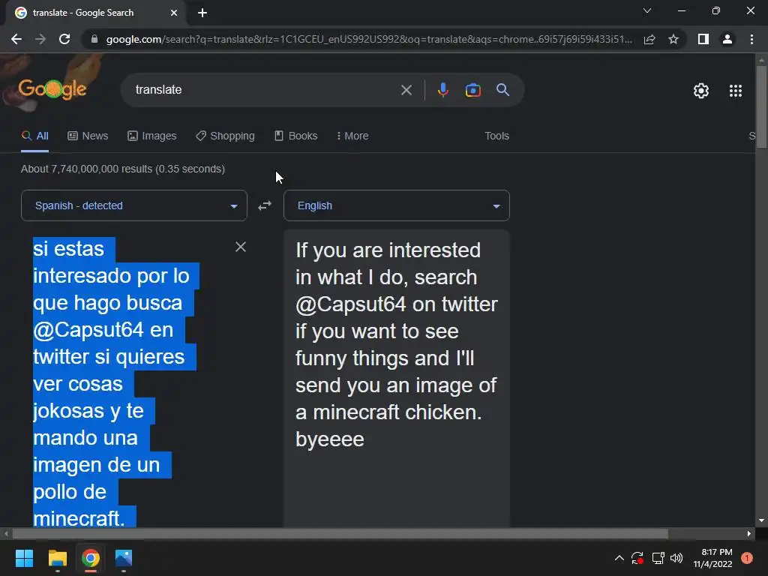768x576 pixels.
Task: Start voice search with microphone
Action: (442, 90)
